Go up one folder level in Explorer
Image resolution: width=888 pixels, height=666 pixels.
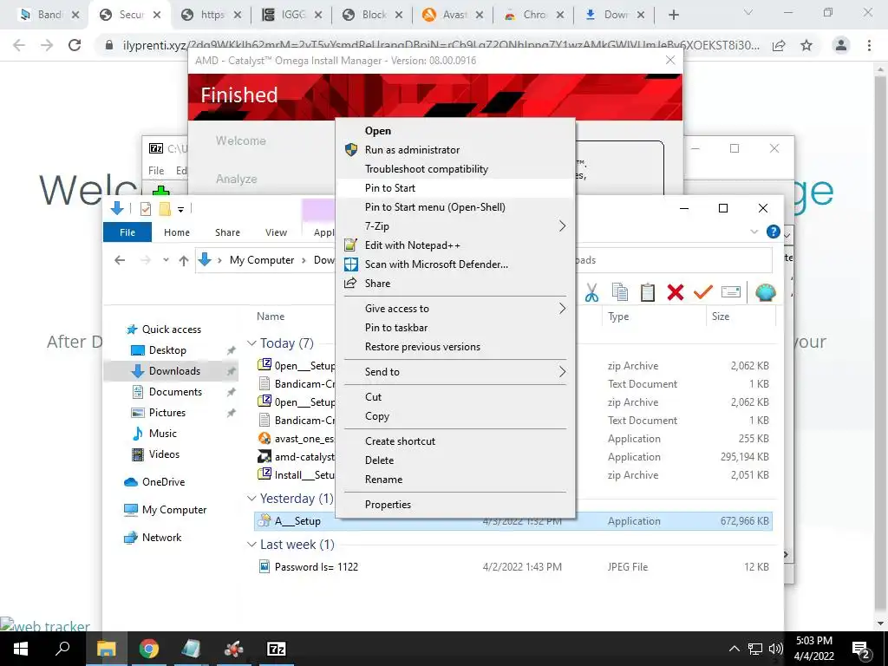tap(184, 260)
